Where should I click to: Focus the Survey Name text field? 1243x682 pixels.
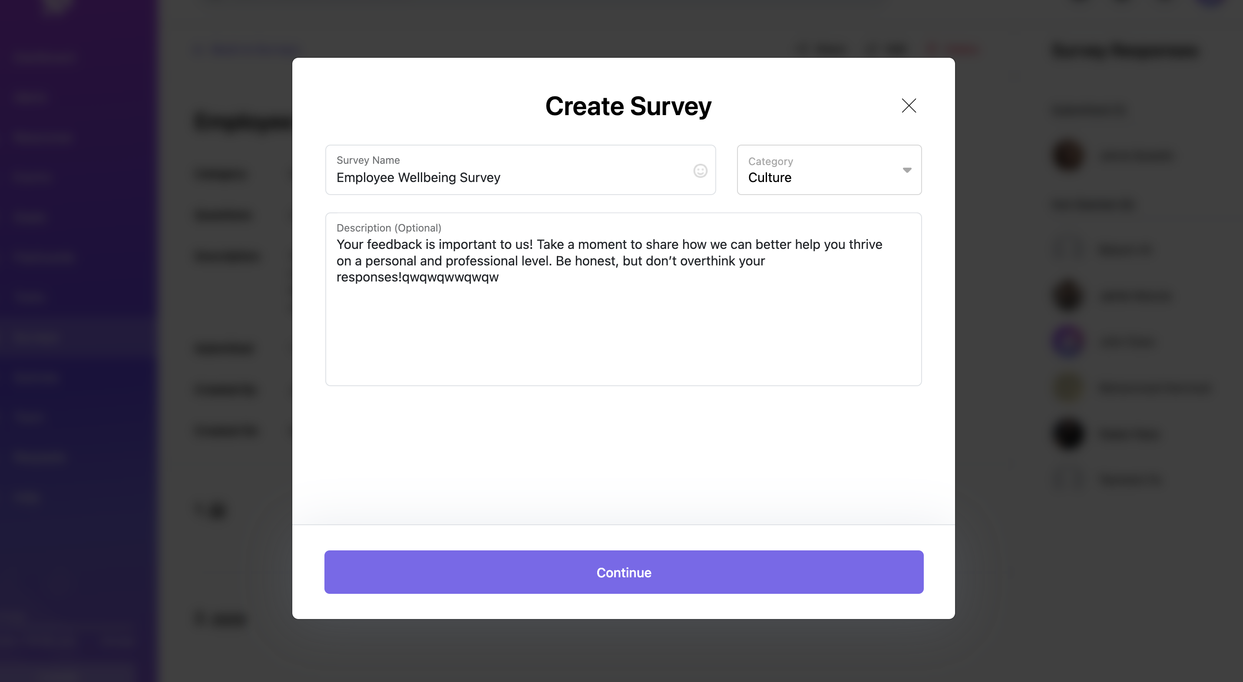click(x=520, y=170)
